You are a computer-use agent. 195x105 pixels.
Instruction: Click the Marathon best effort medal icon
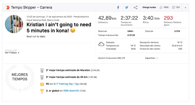pyautogui.click(x=42, y=70)
